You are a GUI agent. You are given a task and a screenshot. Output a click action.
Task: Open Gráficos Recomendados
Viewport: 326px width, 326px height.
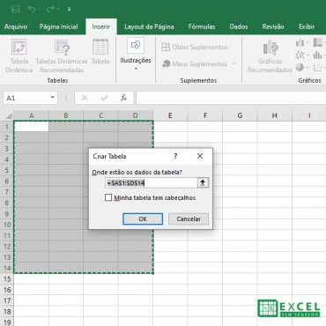(x=270, y=56)
